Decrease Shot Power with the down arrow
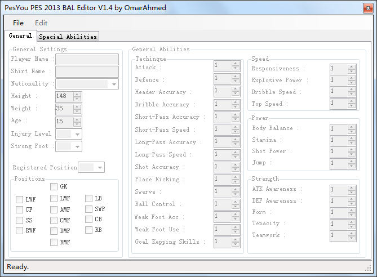This screenshot has height=277, width=377. tap(351, 154)
